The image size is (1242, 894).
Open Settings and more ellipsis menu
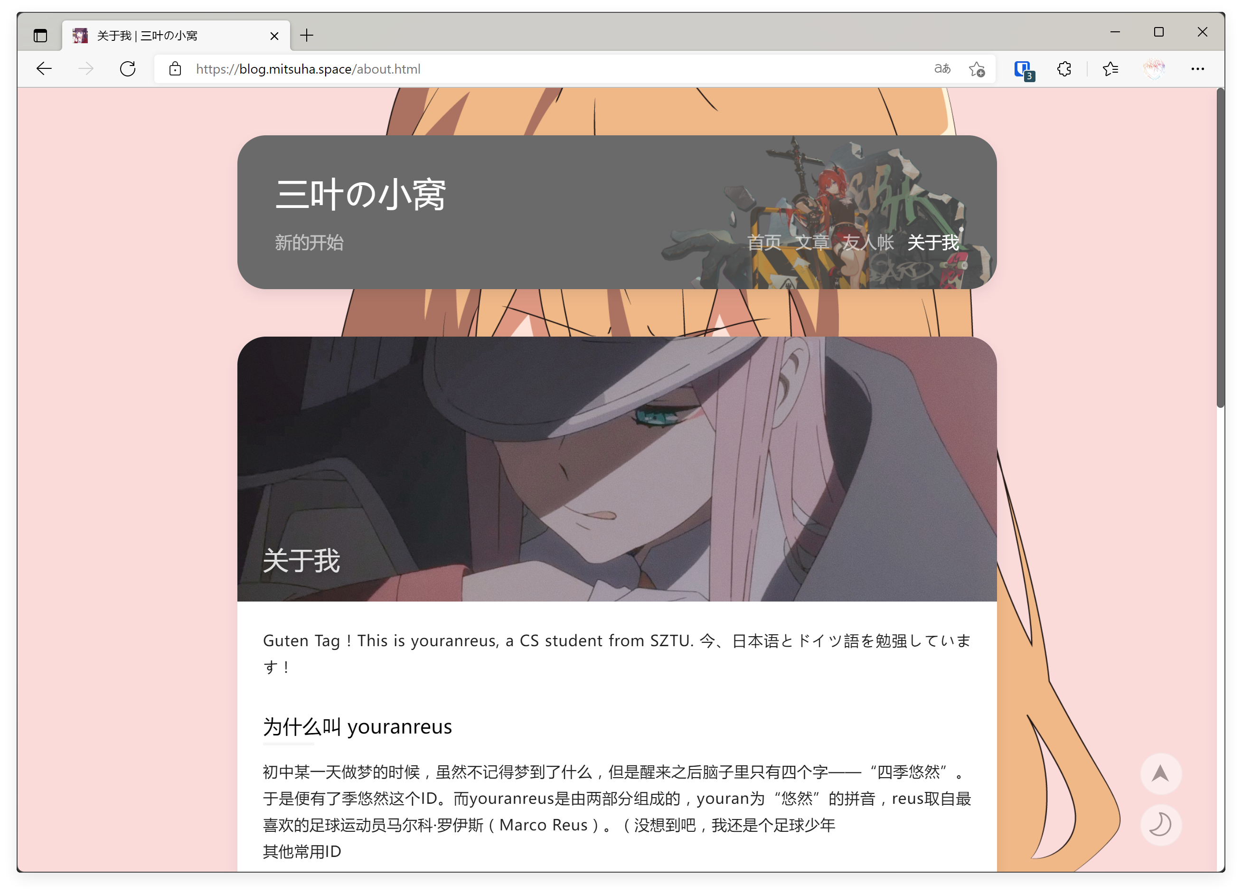click(1197, 69)
